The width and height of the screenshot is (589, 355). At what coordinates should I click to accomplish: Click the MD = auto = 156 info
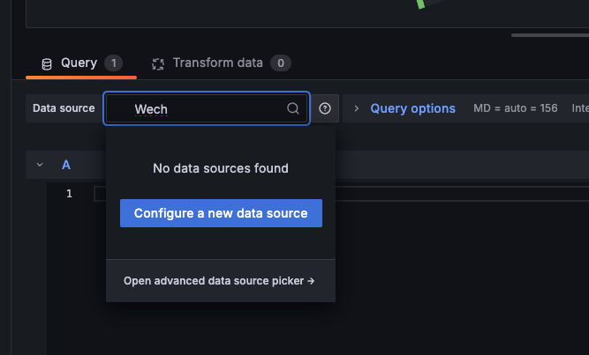[x=515, y=108]
